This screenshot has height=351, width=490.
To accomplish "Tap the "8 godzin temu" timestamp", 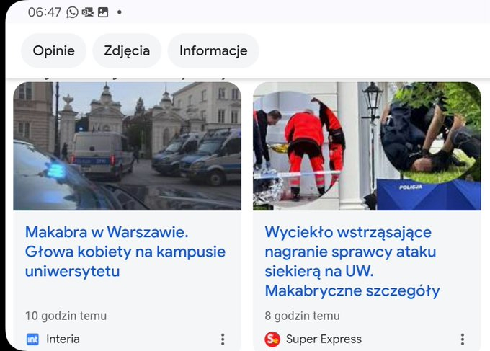I will [x=302, y=316].
